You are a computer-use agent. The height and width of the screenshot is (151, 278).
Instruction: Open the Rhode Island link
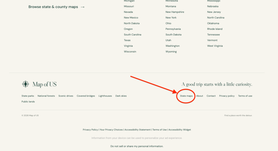(x=215, y=29)
